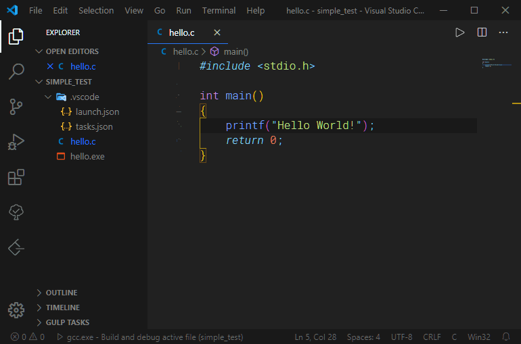This screenshot has height=344, width=521.
Task: Open the Explorer view icon
Action: click(x=16, y=36)
